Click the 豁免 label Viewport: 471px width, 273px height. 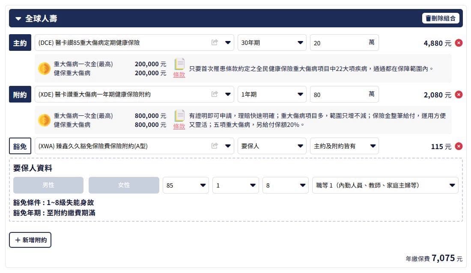tap(20, 146)
